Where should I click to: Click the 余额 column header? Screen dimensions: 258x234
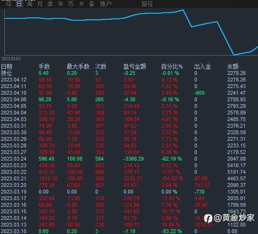click(233, 66)
